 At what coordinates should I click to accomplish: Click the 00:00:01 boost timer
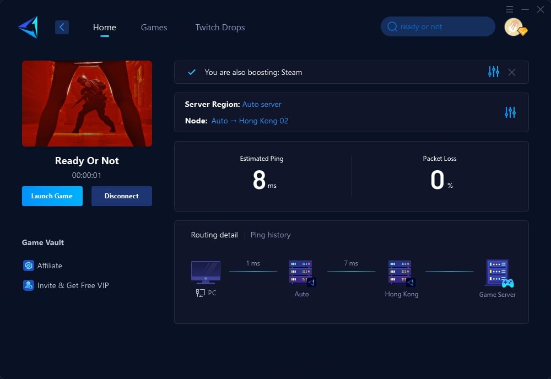click(x=87, y=175)
